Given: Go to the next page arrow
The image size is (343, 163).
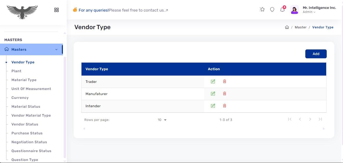Looking at the screenshot, I should click(x=310, y=119).
